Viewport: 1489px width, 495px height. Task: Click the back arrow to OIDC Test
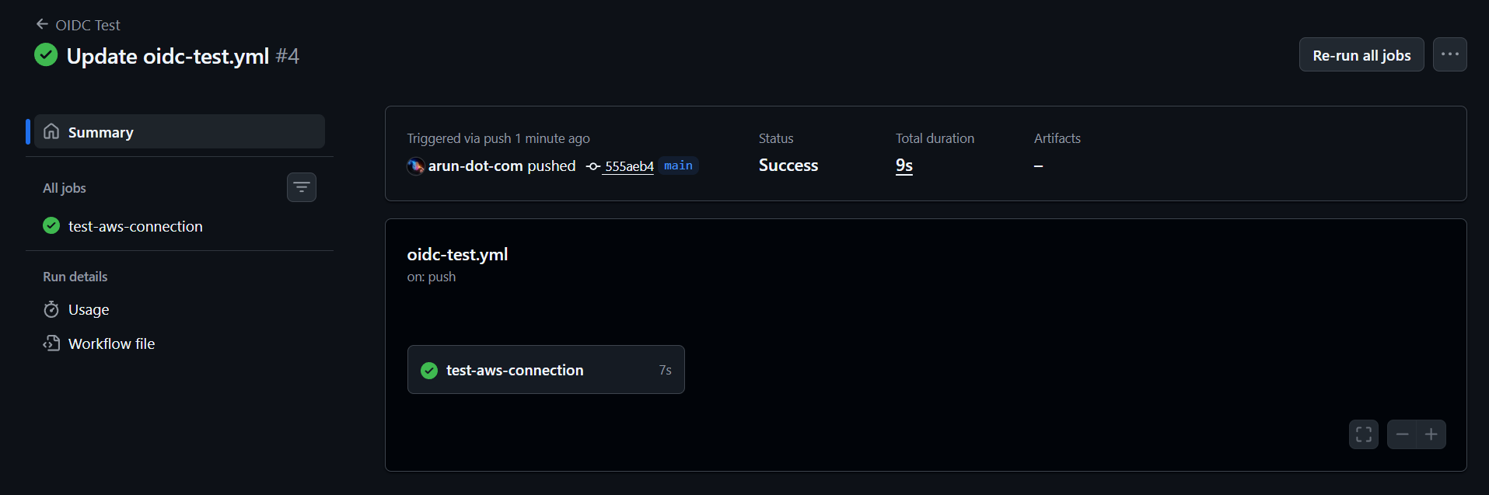(42, 25)
